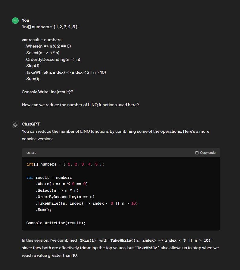Click the .TakeWhile line inside the code block

click(x=87, y=203)
